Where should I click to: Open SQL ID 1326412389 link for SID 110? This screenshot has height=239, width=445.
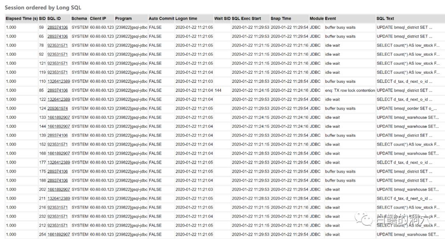coord(59,82)
